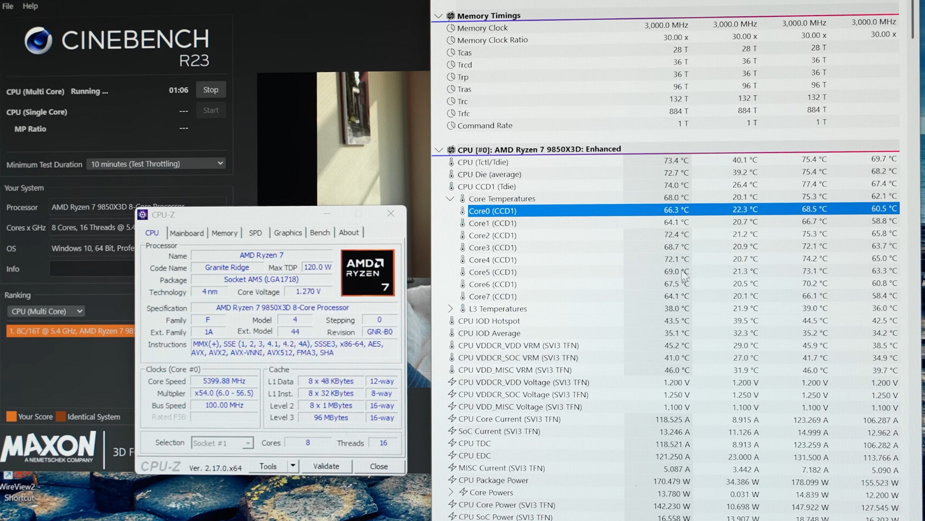Select the Core2 (CCD1) temperature row
Image resolution: width=925 pixels, height=521 pixels.
[x=492, y=235]
